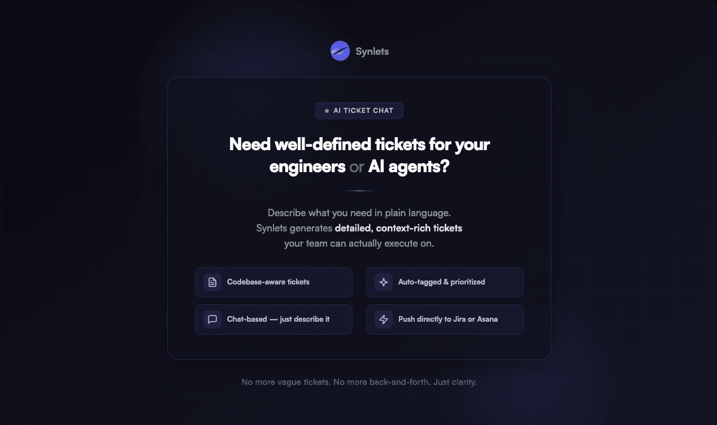Image resolution: width=717 pixels, height=425 pixels.
Task: Click the sparkle icon beside Auto-tagged & prioritized
Action: click(383, 282)
